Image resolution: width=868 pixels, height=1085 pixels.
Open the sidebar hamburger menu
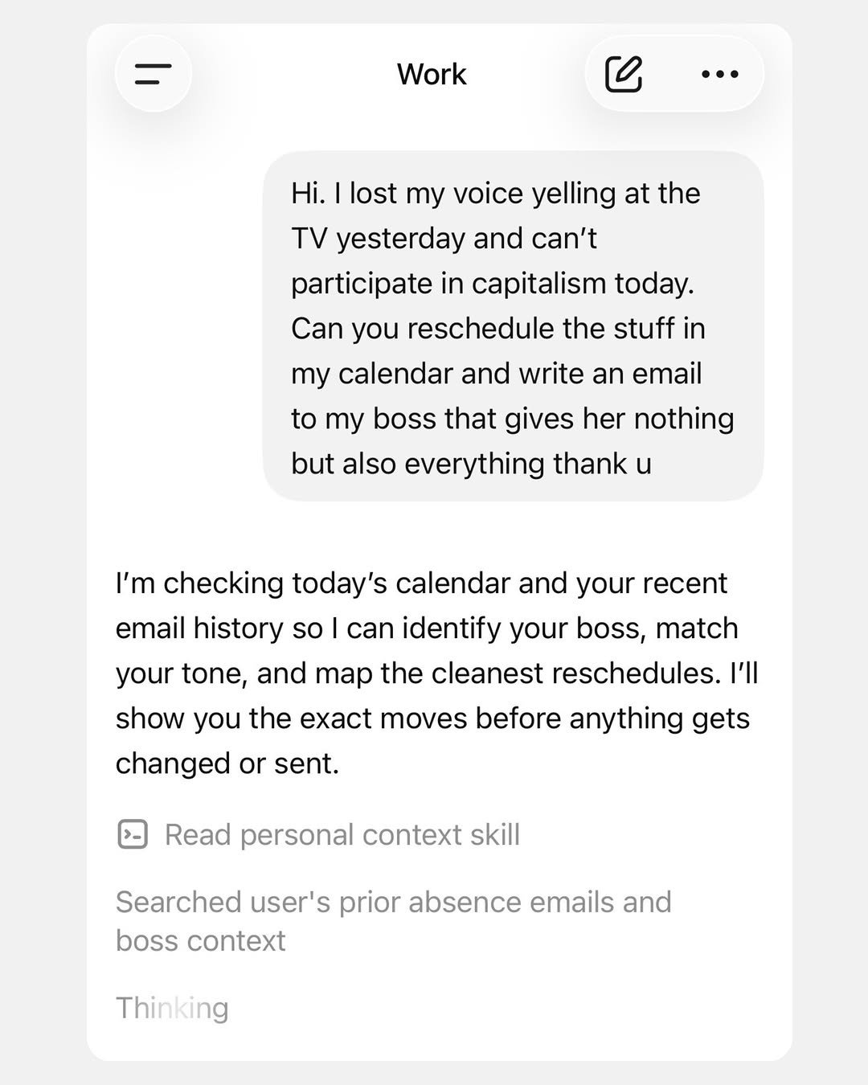(x=153, y=74)
